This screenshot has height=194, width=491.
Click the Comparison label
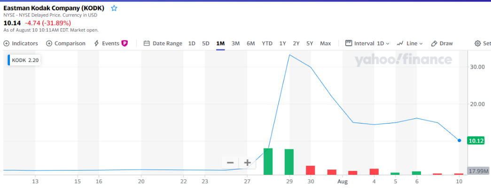click(x=70, y=44)
